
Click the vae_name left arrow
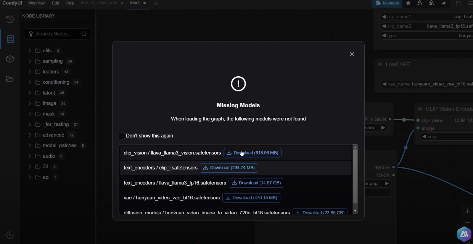coord(384,84)
